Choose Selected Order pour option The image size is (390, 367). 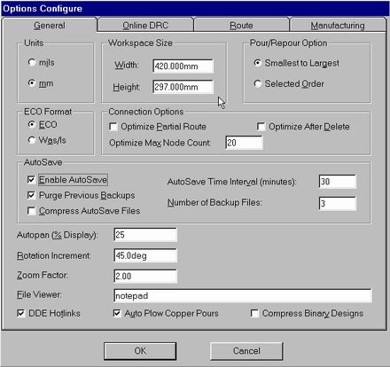258,83
